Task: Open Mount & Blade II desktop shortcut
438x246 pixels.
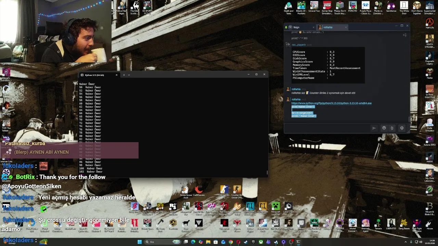Action: click(x=429, y=208)
